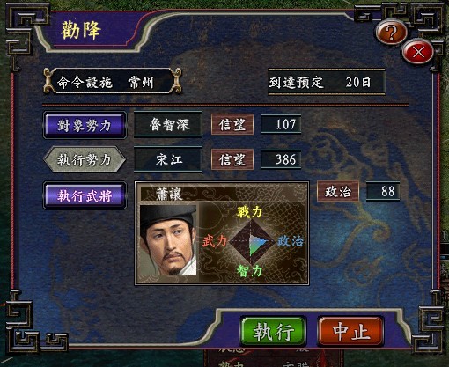Click the 政治 label beside 88
The width and height of the screenshot is (449, 367).
[x=338, y=191]
